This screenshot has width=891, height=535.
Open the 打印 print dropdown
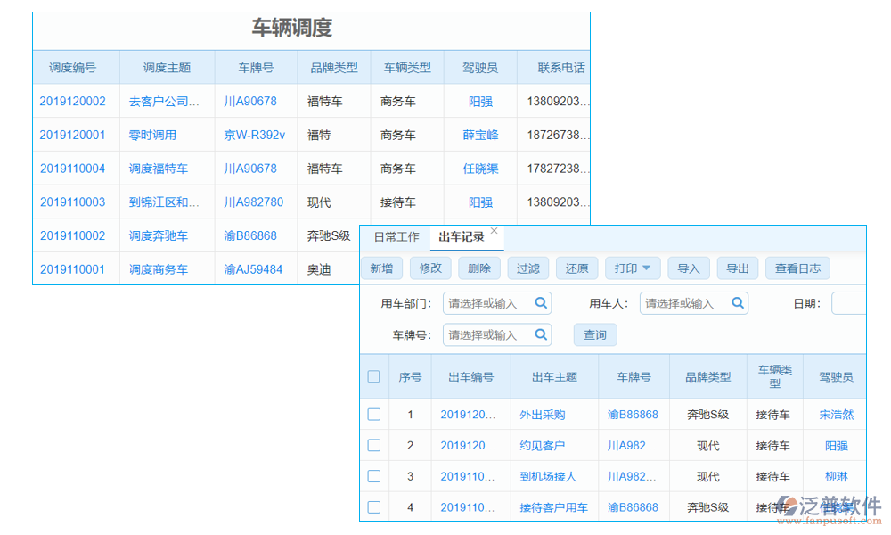633,267
